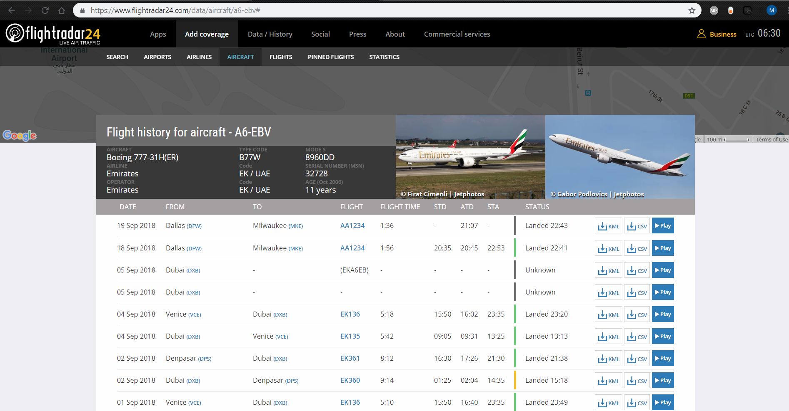The image size is (789, 411).
Task: Download KML for the EKA6EB row
Action: [609, 270]
